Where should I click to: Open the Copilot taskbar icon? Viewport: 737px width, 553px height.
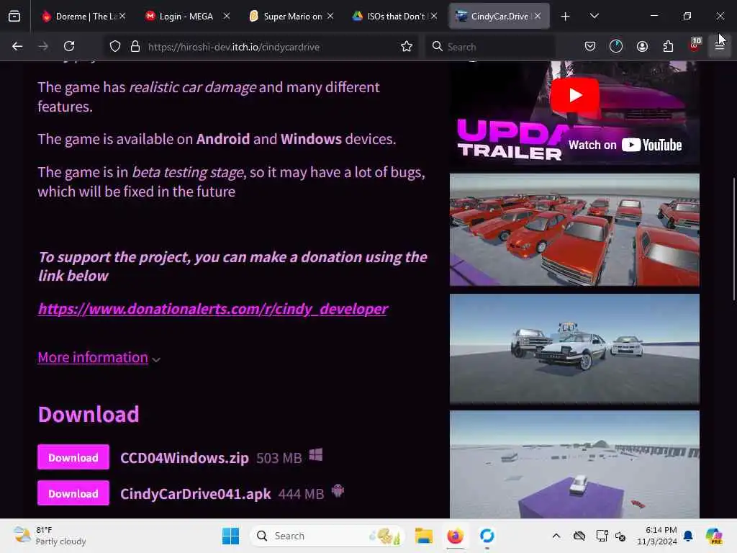(713, 536)
